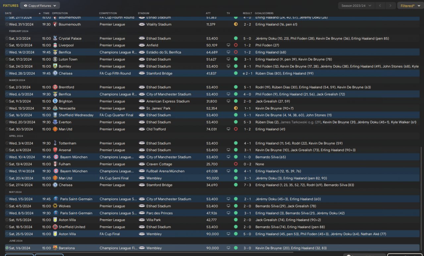This screenshot has height=256, width=424.
Task: Sort by the Opposition column header
Action: point(60,13)
